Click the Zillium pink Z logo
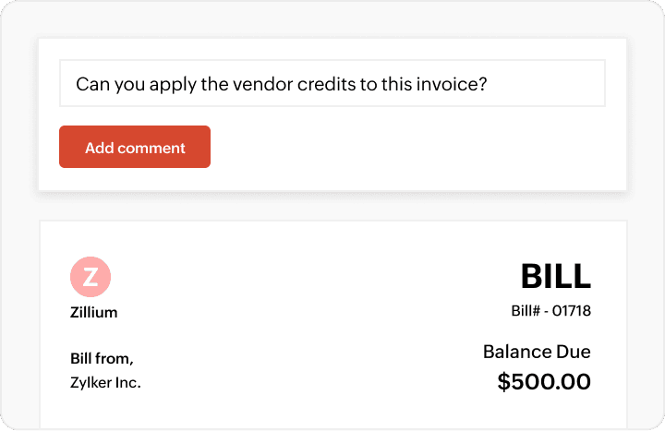Viewport: 665px width, 431px height. [x=91, y=276]
